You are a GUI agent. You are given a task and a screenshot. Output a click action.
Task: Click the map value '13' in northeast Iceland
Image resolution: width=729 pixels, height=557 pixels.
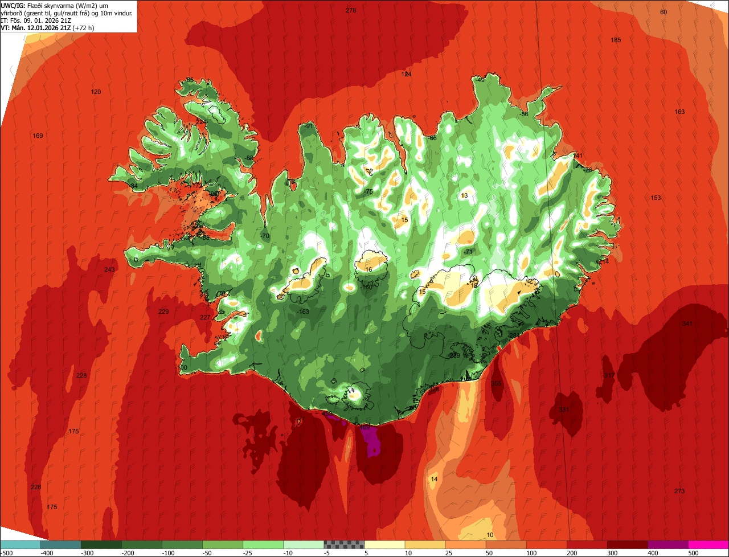click(x=465, y=195)
